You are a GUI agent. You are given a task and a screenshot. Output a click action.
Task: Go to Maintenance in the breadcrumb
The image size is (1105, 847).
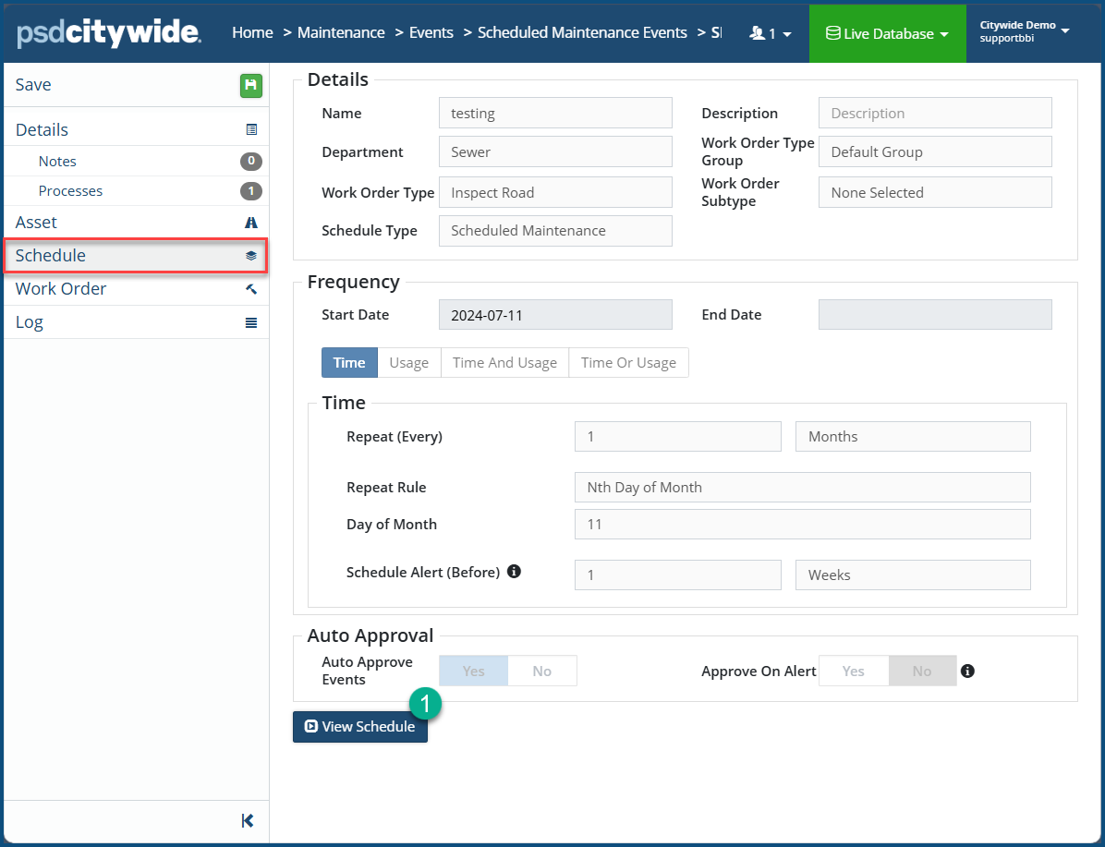341,32
